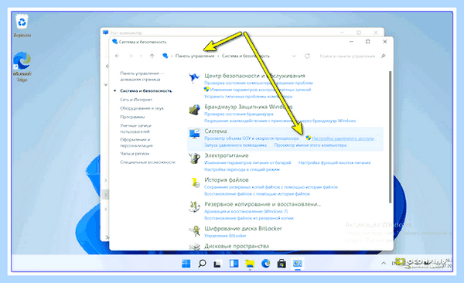464x283 pixels.
Task: Click the vertical scrollbar in Control Panel
Action: pyautogui.click(x=390, y=137)
